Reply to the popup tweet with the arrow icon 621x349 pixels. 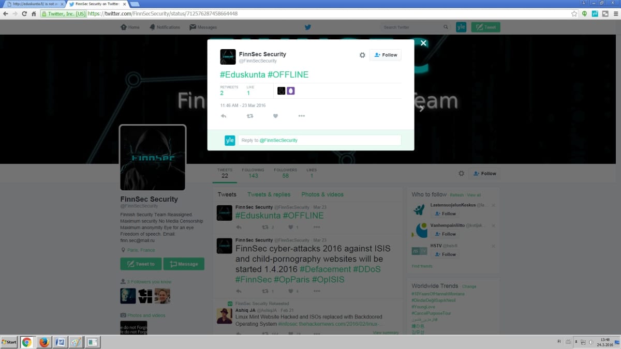tap(224, 116)
